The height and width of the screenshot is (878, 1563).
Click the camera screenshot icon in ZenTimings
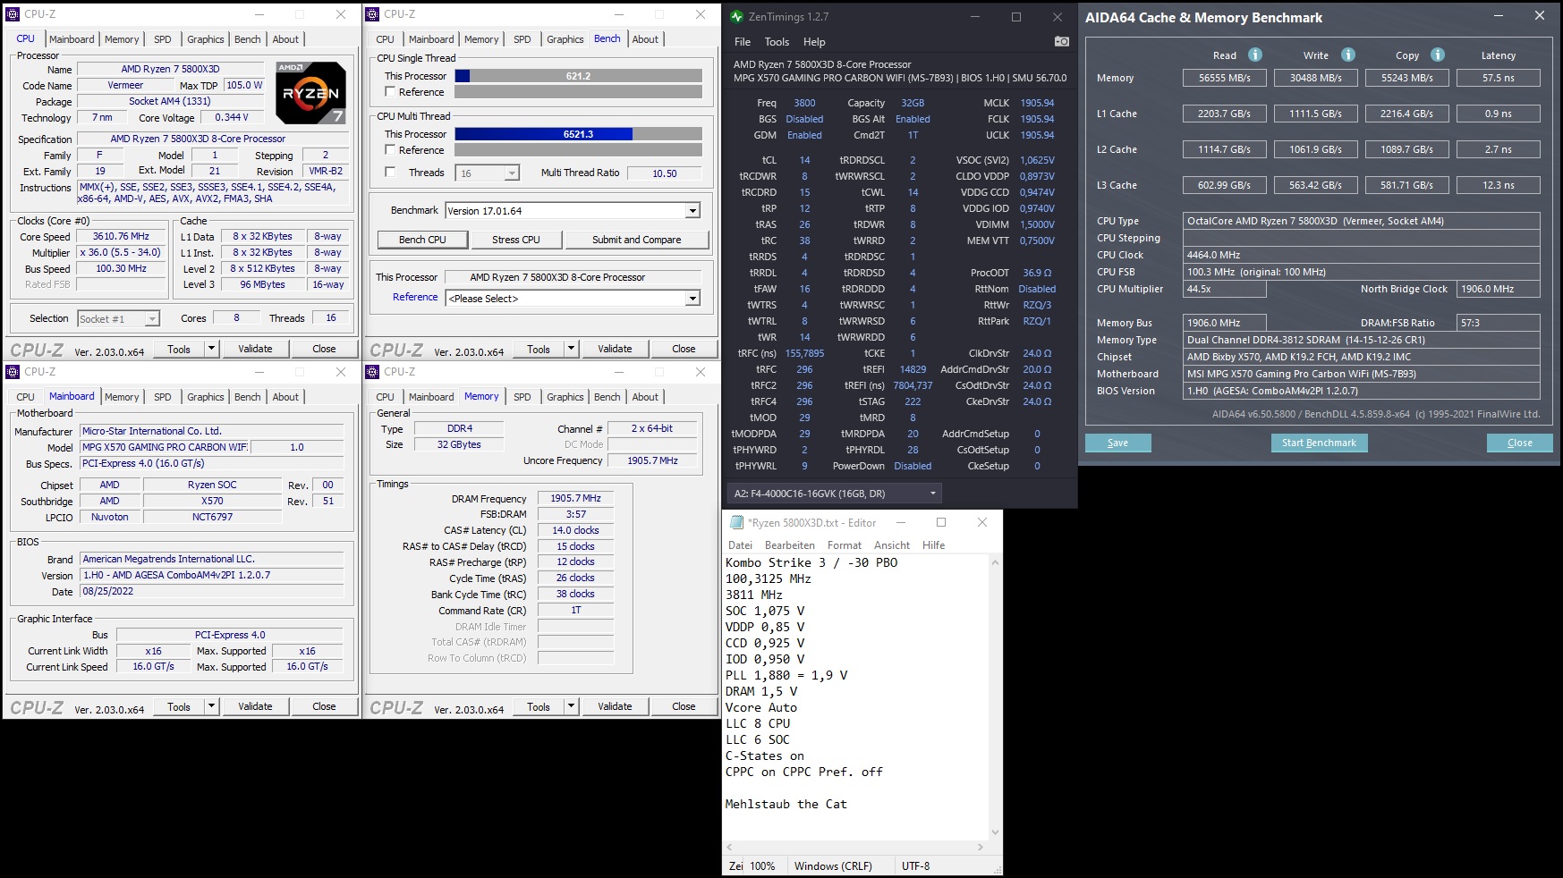click(1061, 41)
